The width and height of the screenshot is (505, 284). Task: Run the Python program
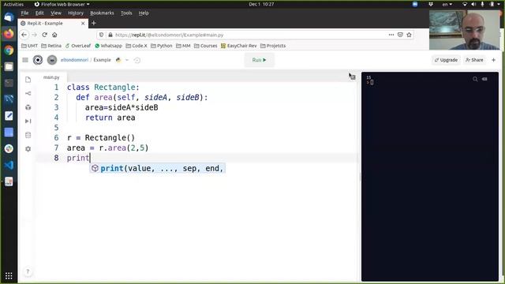(x=260, y=60)
